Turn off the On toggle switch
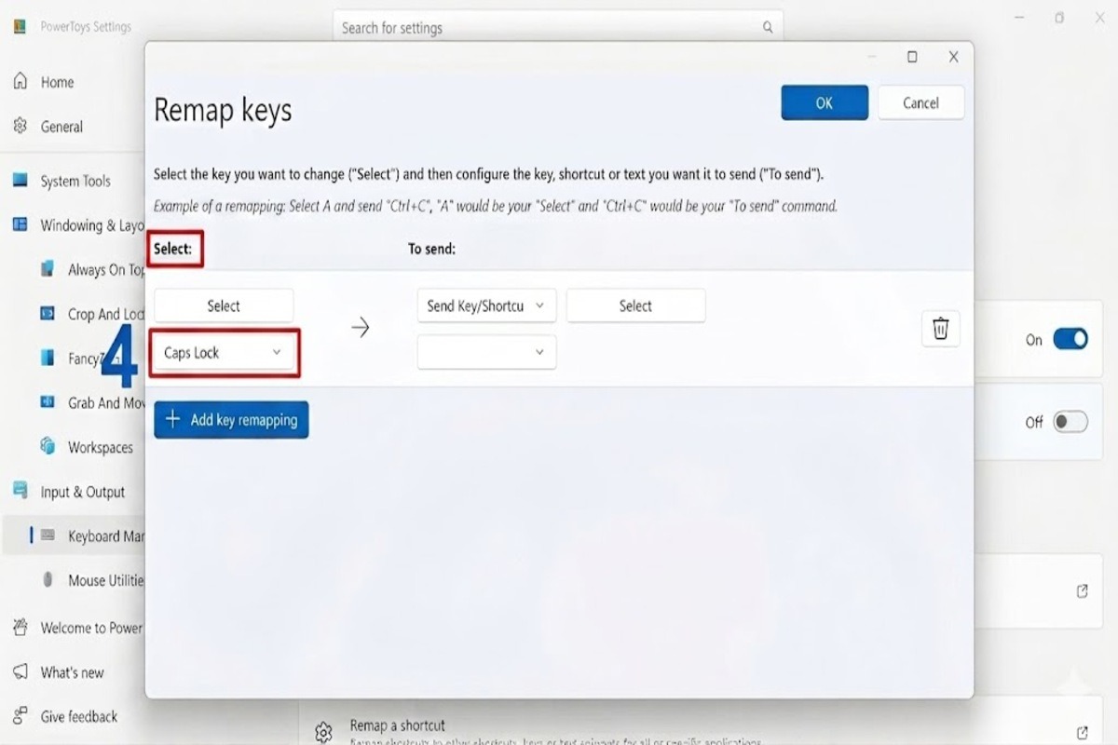Viewport: 1118px width, 745px height. 1070,340
